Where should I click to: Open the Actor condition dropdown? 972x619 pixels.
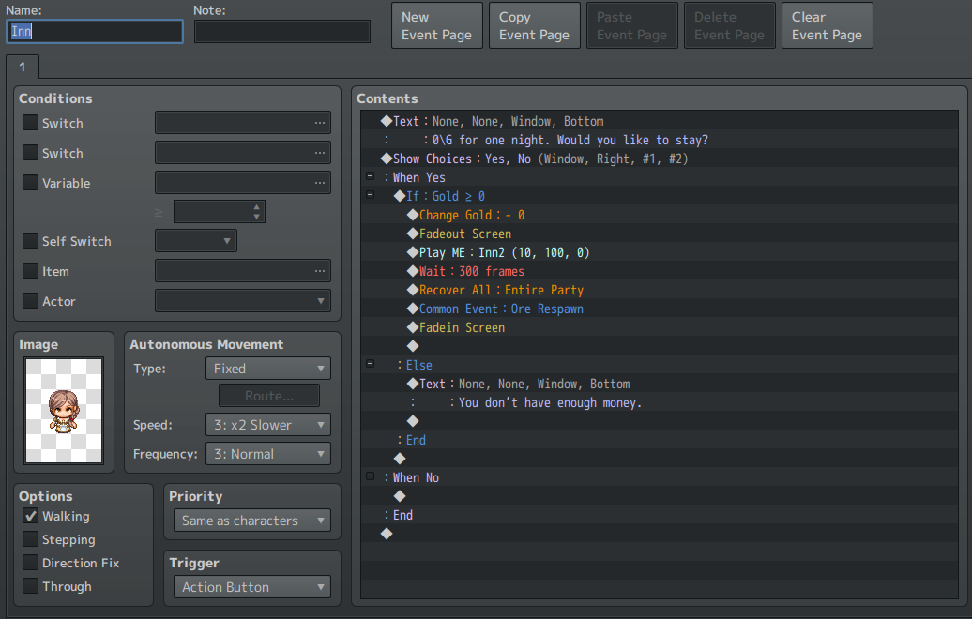tap(243, 301)
